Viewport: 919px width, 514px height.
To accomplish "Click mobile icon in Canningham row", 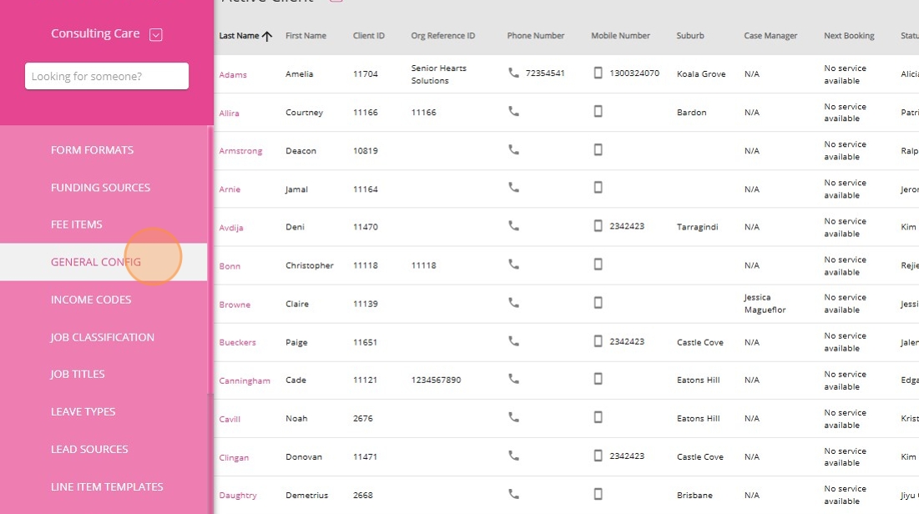I will coord(598,379).
